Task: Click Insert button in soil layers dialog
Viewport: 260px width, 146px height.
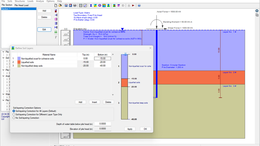Action: (95, 102)
